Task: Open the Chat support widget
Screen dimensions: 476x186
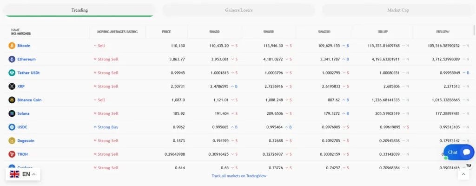Action: (x=459, y=152)
